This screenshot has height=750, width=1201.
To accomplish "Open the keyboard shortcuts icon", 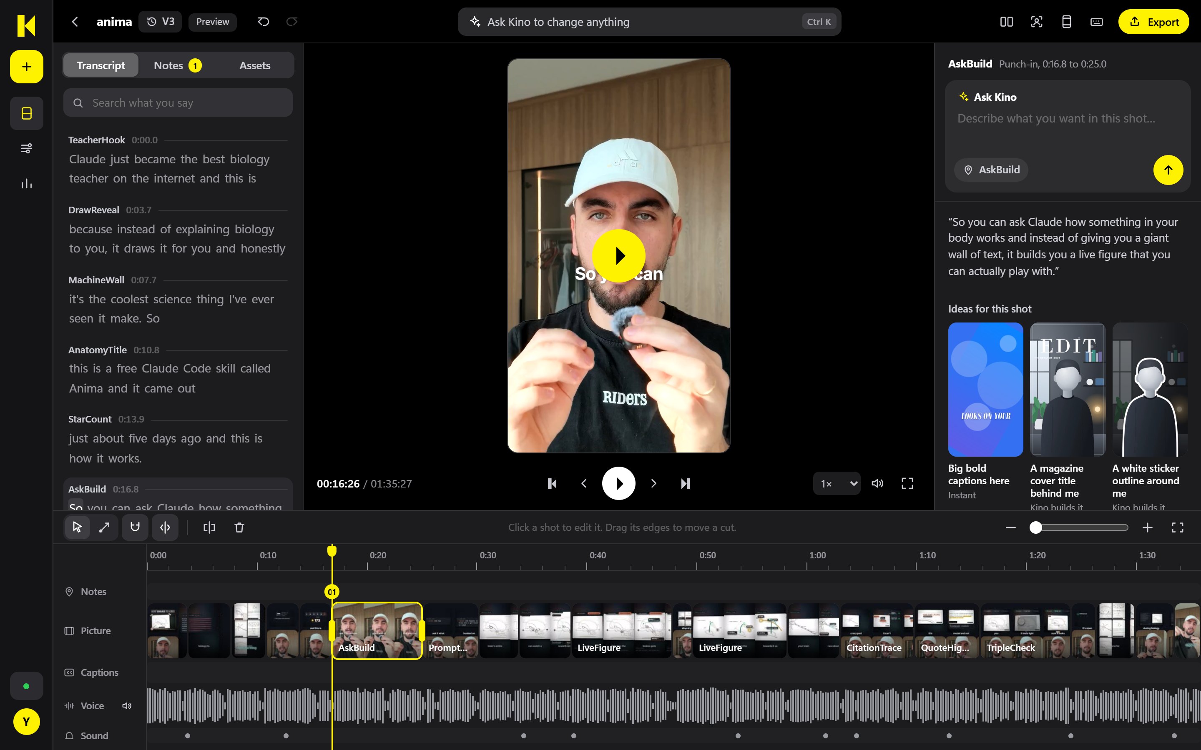I will point(1096,22).
